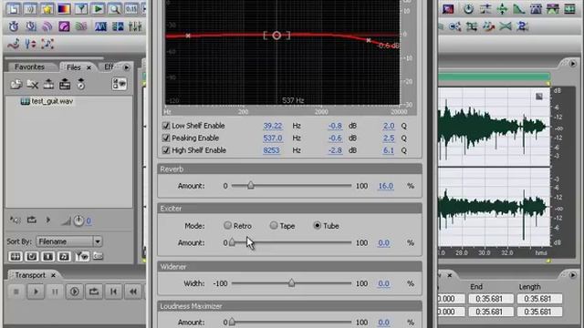
Task: Click Play from cursor to end button
Action: [x=75, y=292]
